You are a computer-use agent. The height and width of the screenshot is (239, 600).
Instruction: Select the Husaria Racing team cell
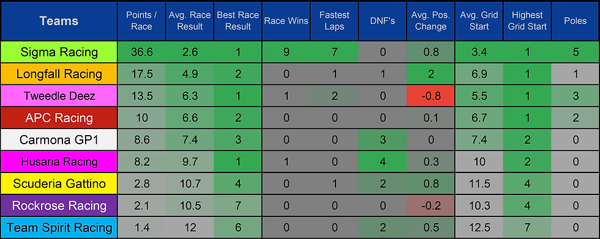click(59, 162)
